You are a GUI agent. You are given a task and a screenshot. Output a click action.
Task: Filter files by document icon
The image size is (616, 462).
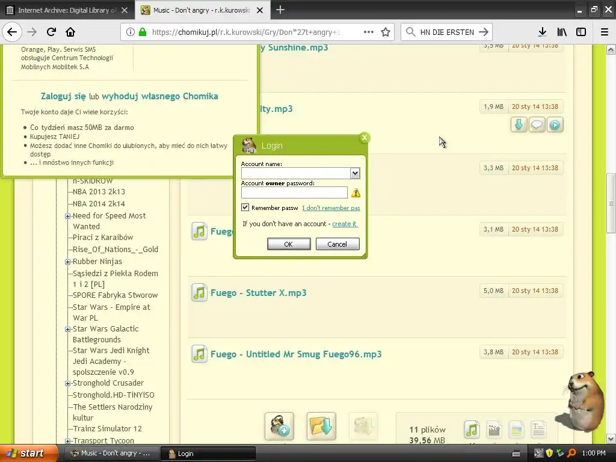tap(538, 430)
